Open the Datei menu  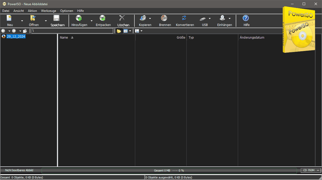coord(6,11)
